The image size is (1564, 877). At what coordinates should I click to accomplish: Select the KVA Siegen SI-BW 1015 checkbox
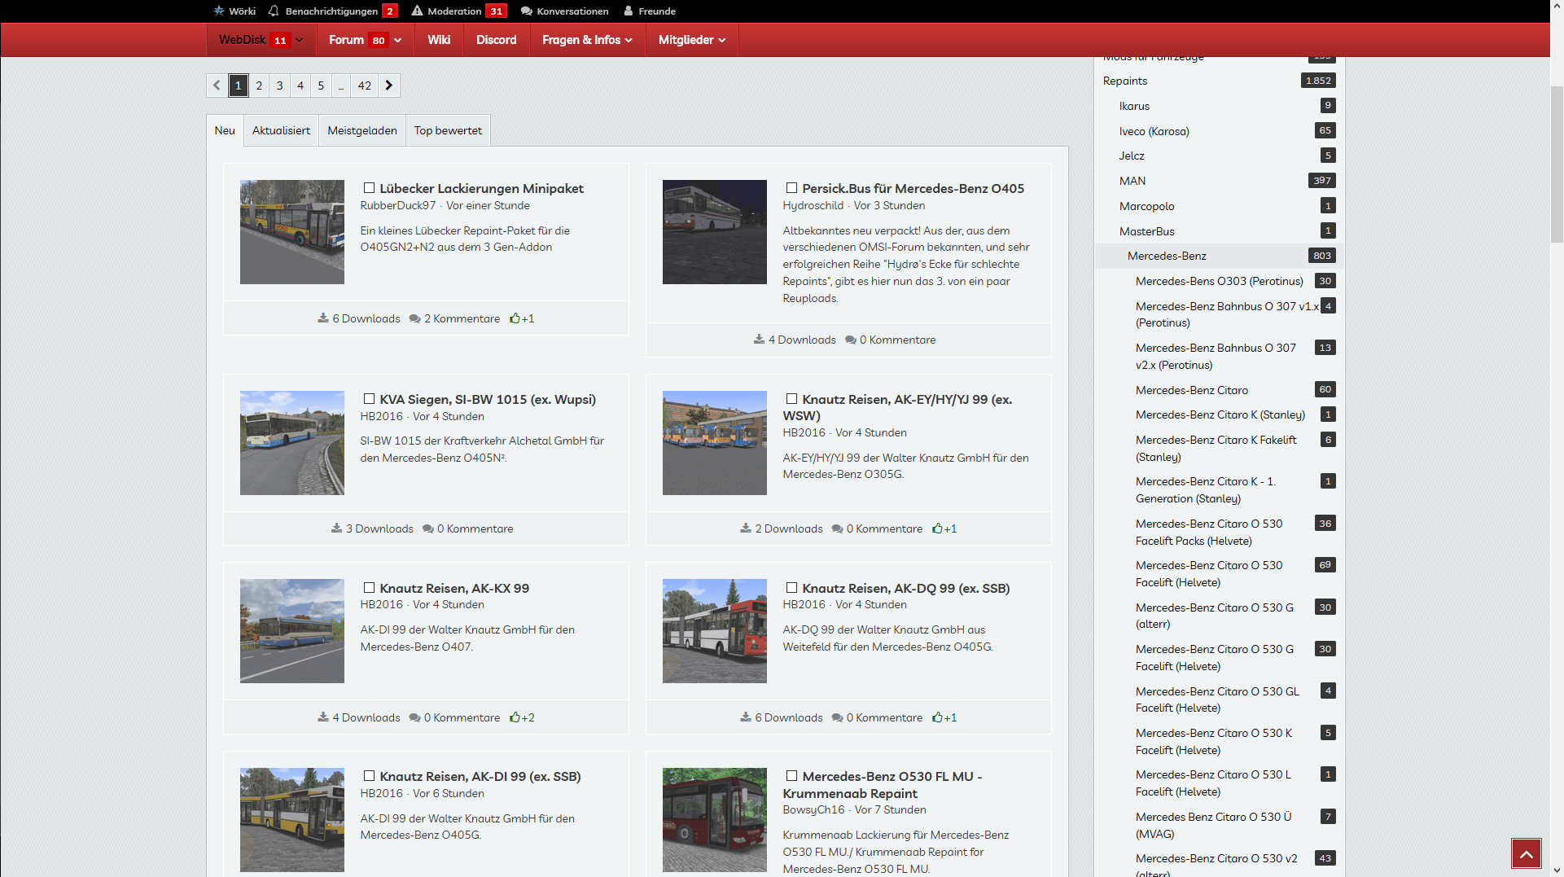tap(369, 399)
